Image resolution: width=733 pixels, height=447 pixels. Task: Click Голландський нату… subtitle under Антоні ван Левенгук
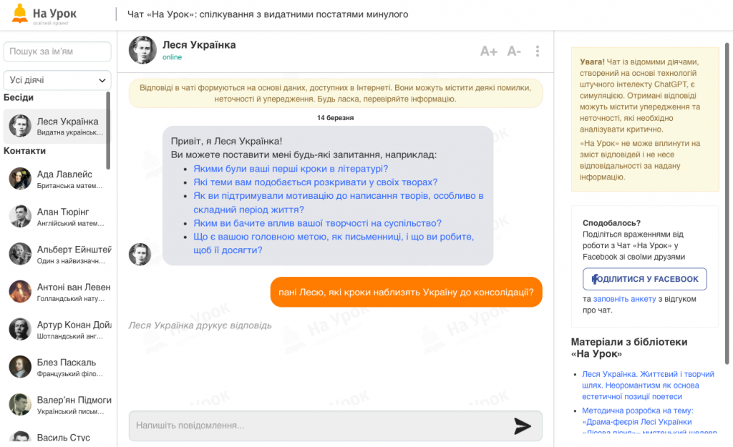[x=71, y=298]
